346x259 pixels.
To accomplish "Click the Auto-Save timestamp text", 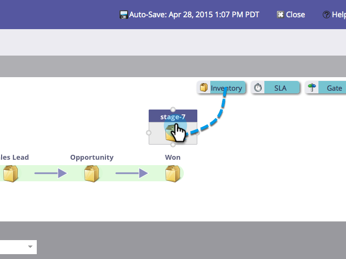I will pyautogui.click(x=194, y=15).
